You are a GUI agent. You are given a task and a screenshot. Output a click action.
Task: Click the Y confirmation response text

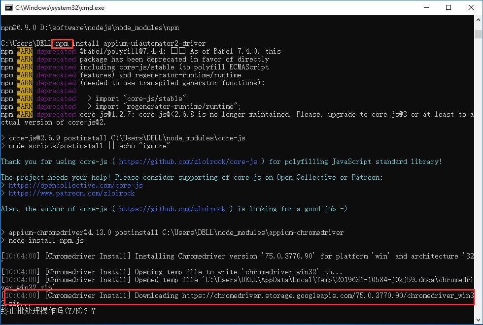click(x=92, y=311)
